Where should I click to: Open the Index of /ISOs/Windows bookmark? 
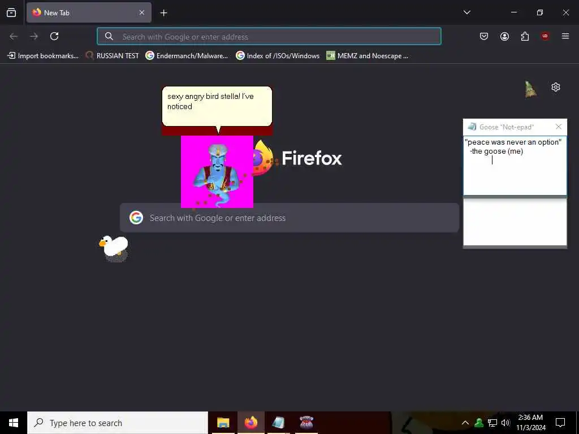(x=278, y=56)
